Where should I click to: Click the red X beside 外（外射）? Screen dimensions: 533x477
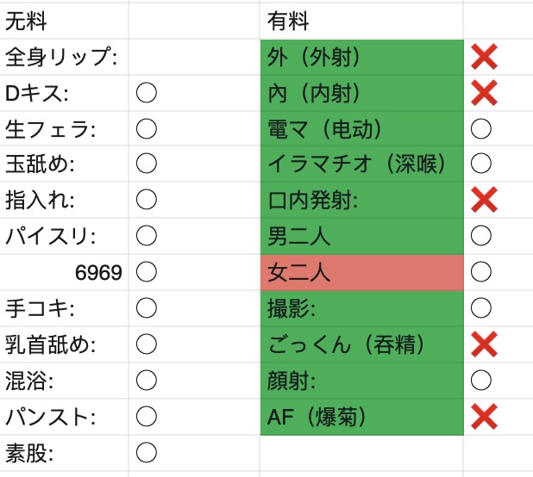click(484, 57)
